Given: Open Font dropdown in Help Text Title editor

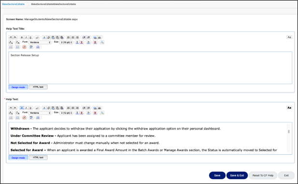Looking at the screenshot, I should [x=40, y=42].
